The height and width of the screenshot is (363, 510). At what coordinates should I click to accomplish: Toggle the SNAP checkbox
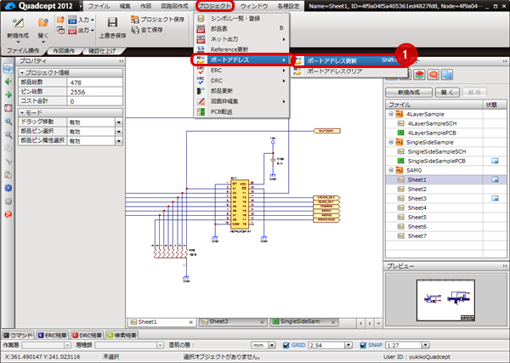[363, 345]
